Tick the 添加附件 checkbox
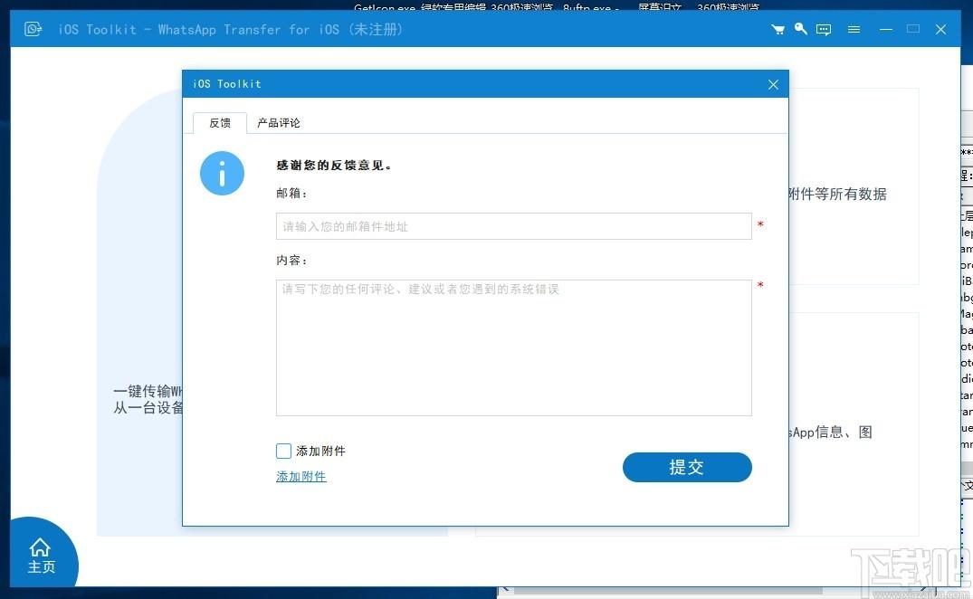 283,451
